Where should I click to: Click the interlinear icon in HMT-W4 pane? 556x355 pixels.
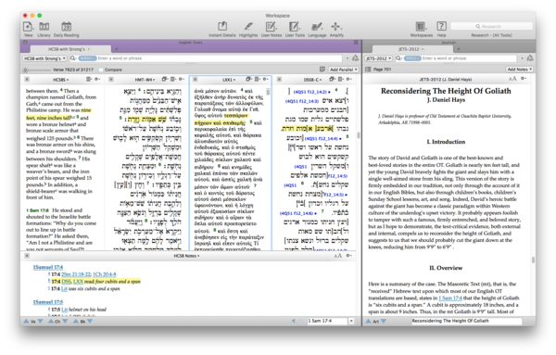(165, 79)
